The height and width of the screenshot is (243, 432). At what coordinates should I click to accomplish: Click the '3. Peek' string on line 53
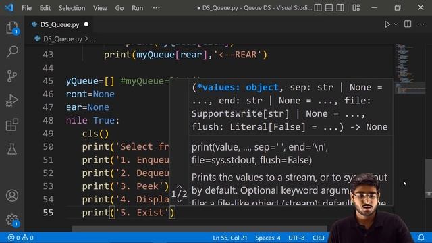click(139, 186)
